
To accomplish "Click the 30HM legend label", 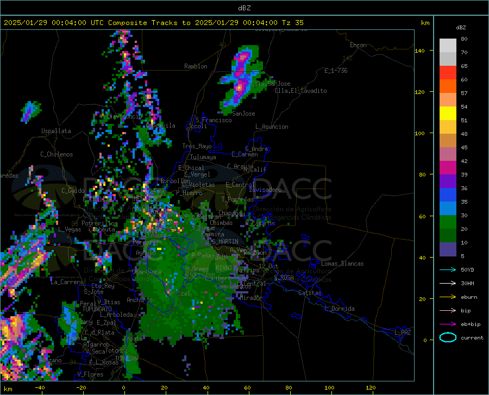I will 467,283.
